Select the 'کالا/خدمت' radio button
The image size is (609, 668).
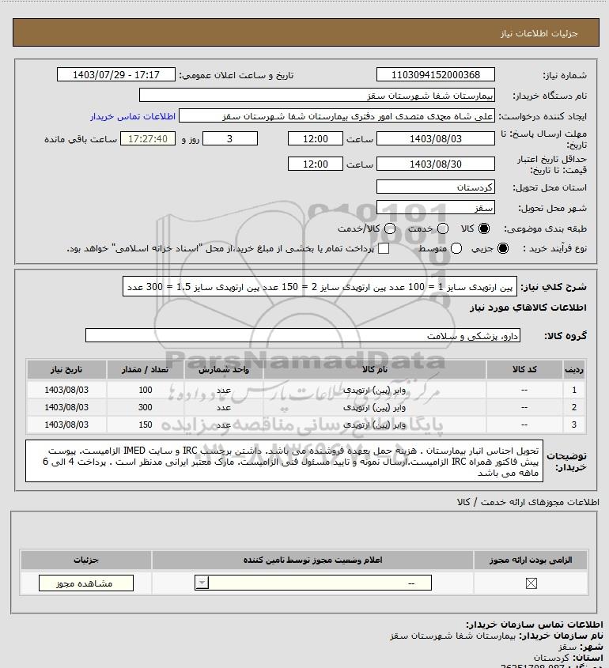(390, 228)
